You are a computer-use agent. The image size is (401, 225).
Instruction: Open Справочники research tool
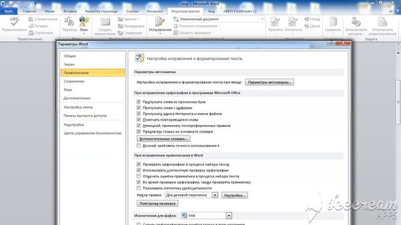click(x=43, y=19)
